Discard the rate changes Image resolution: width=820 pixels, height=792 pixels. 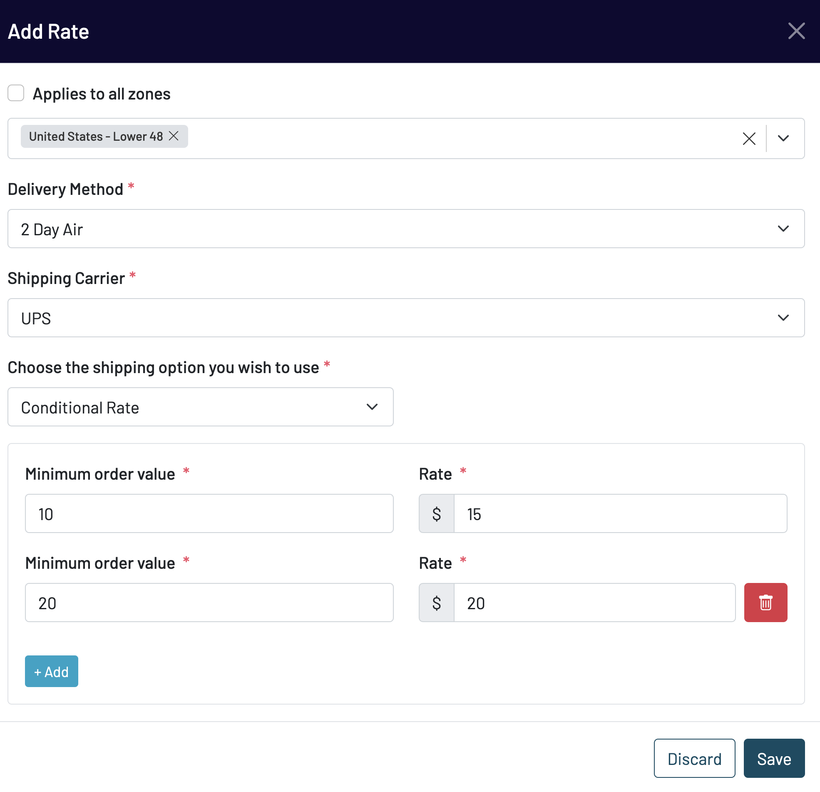tap(694, 759)
